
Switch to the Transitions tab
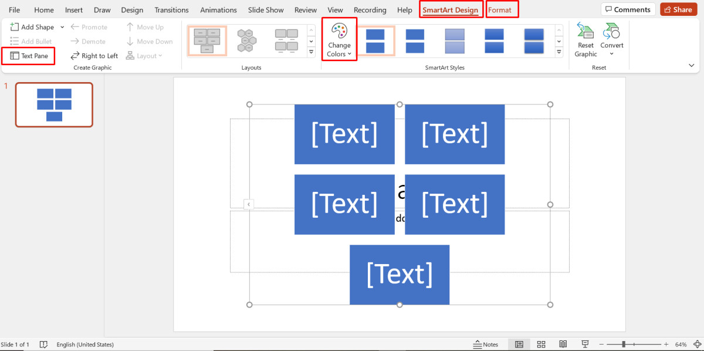(x=171, y=10)
